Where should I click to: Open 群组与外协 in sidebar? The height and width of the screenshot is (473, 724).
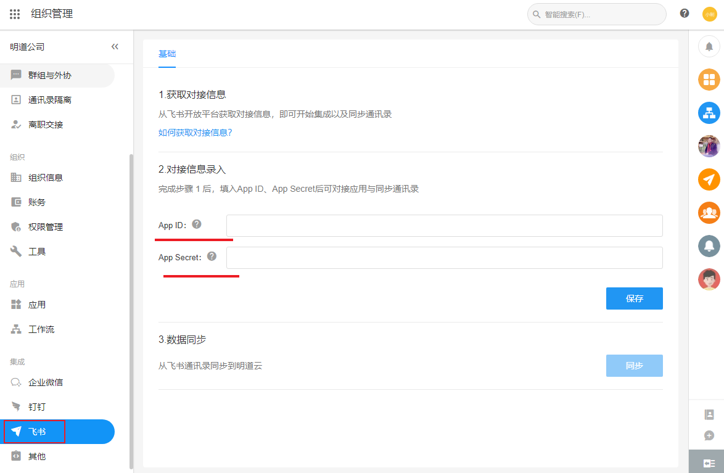[x=57, y=75]
